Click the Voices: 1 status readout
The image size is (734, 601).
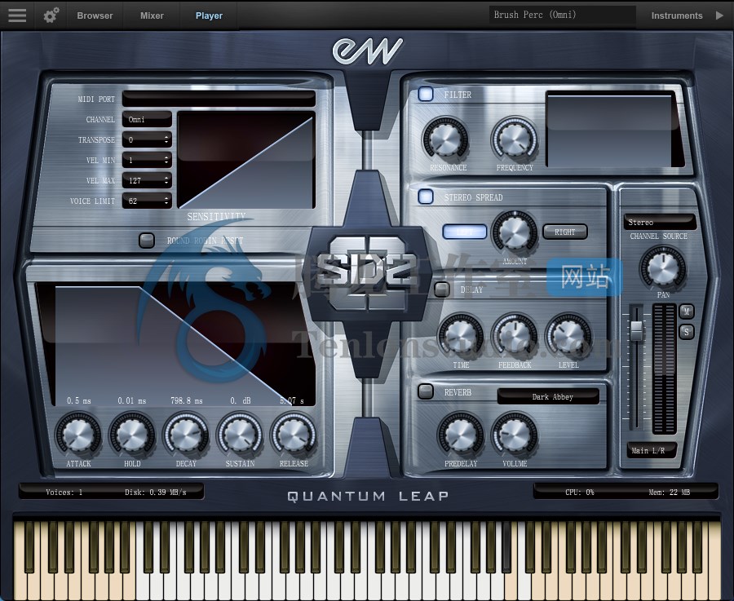[64, 492]
